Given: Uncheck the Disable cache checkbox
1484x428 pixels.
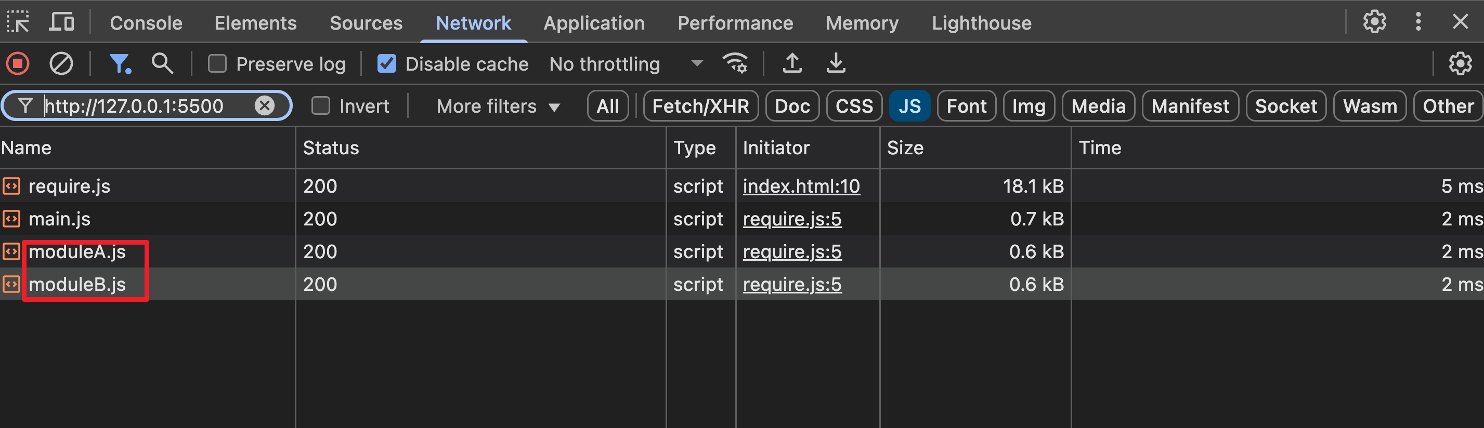Looking at the screenshot, I should click(x=386, y=64).
